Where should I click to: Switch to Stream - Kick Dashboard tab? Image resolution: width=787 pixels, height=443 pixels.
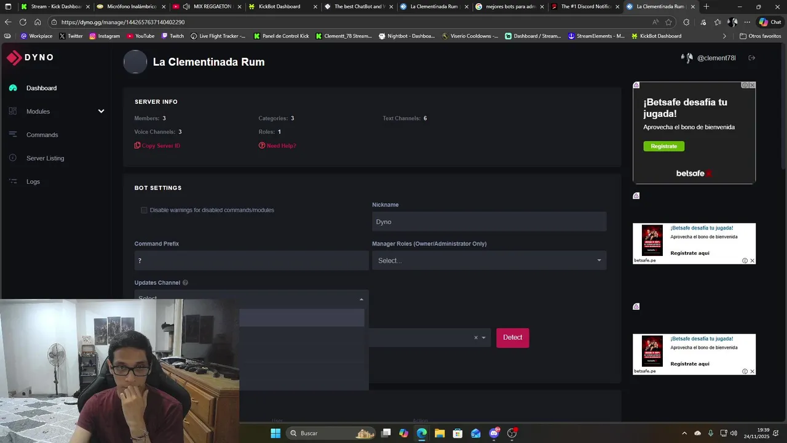[56, 7]
